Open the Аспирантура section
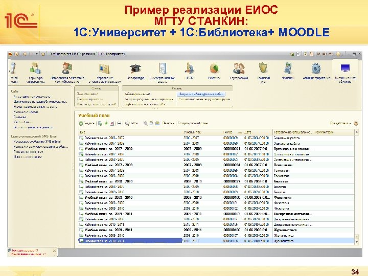 135,72
